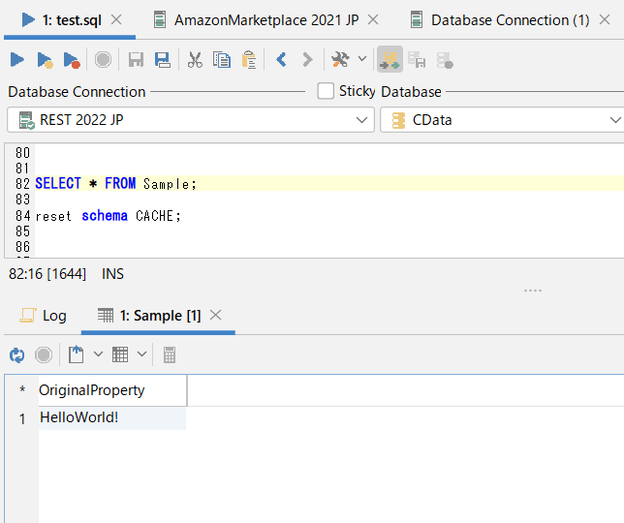Refresh the Sample result with reload icon

(16, 355)
